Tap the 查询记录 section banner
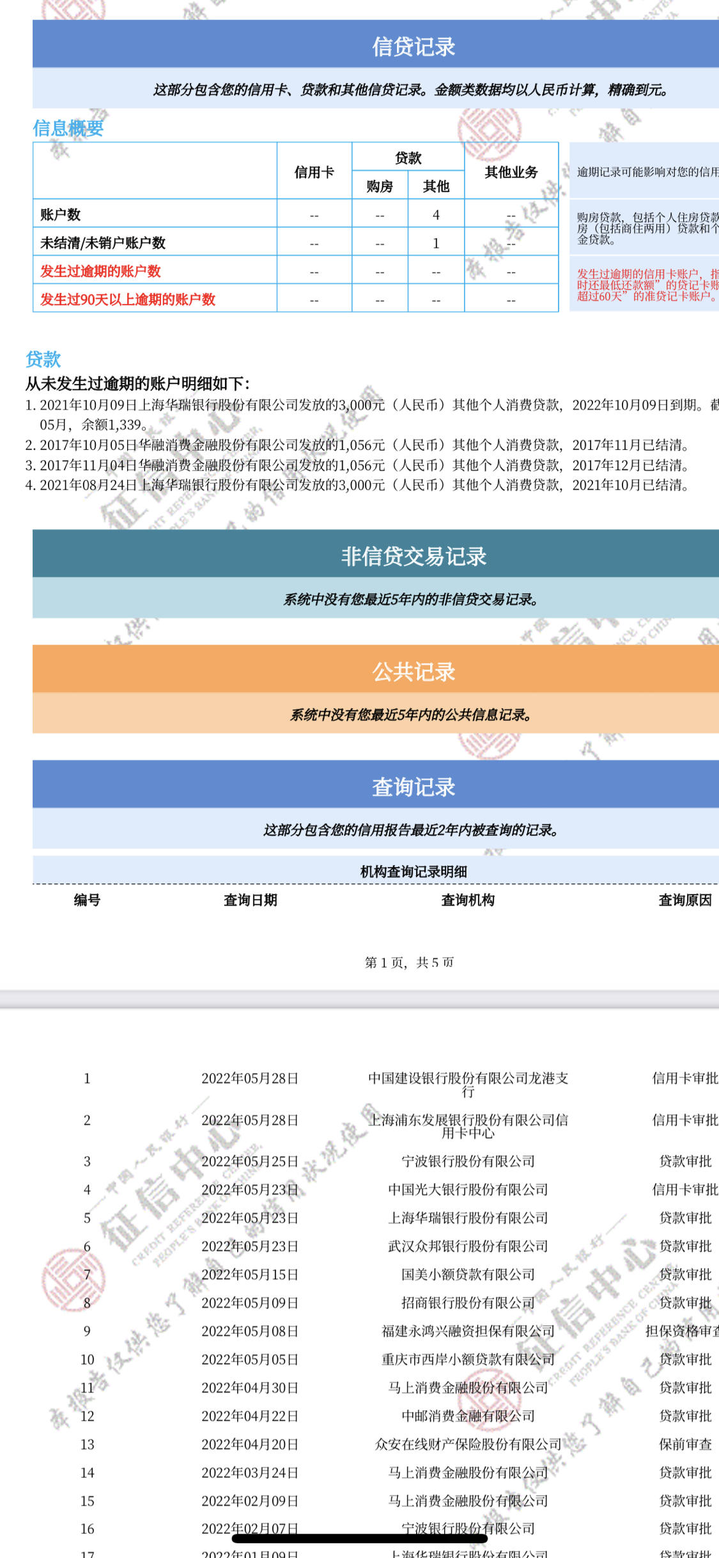Viewport: 719px width, 1558px height. tap(376, 784)
